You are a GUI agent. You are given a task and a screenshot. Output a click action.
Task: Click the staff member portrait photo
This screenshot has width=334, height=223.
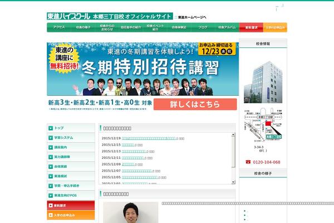[x=131, y=212]
